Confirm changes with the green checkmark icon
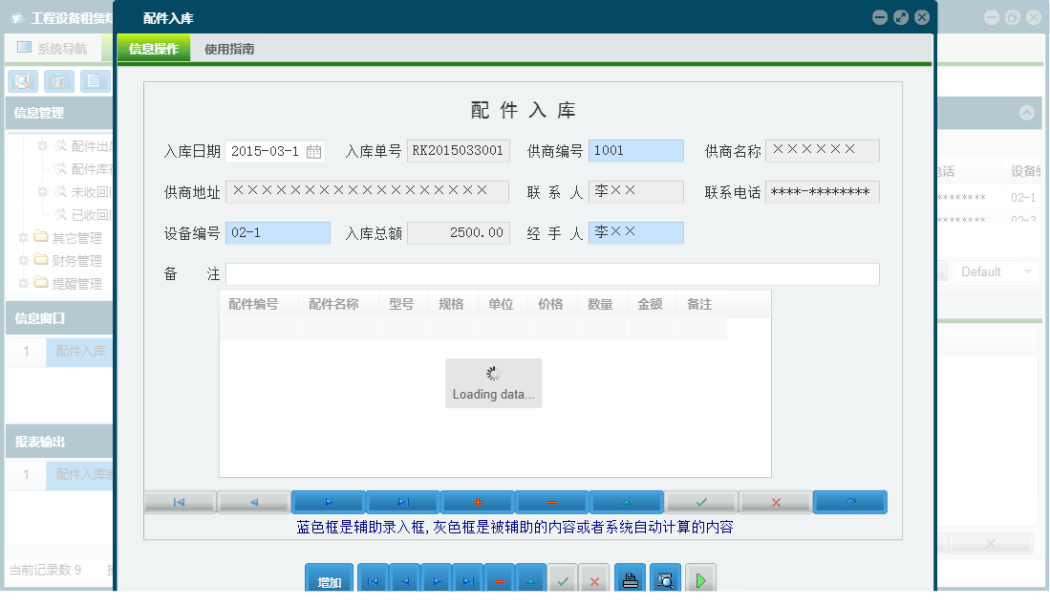Viewport: 1050px width, 607px height. tap(700, 502)
